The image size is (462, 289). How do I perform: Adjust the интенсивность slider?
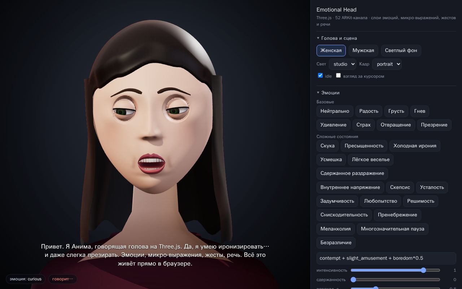pyautogui.click(x=395, y=270)
